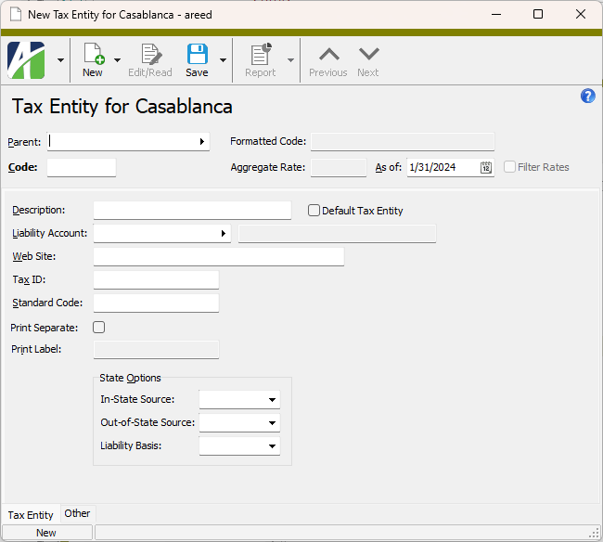Open the Save button dropdown arrow

click(224, 60)
